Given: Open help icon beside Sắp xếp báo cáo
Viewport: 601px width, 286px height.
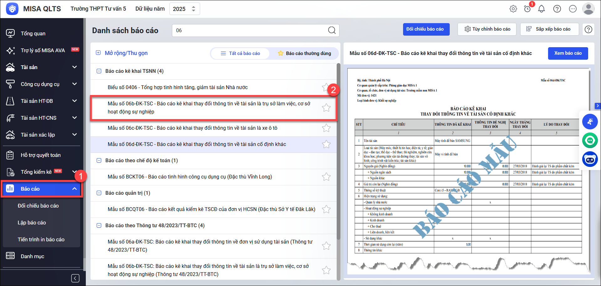Looking at the screenshot, I should [588, 29].
